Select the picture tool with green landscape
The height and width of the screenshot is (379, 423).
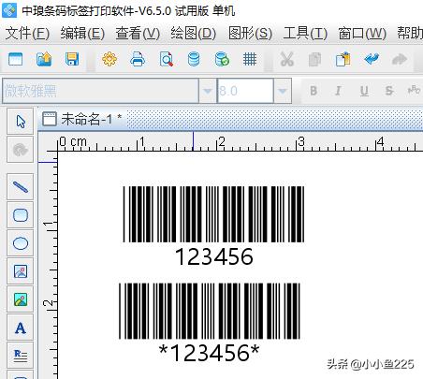(21, 299)
